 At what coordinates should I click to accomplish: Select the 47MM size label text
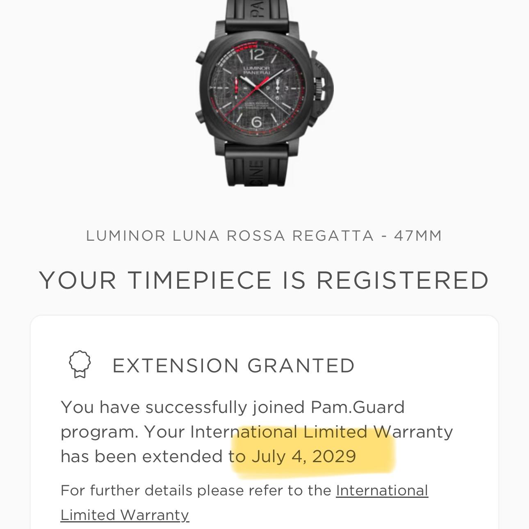point(418,235)
